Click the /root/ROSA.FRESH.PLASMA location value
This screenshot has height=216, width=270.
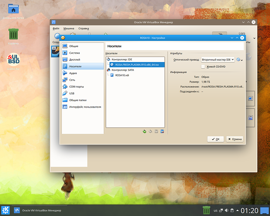tap(223, 87)
